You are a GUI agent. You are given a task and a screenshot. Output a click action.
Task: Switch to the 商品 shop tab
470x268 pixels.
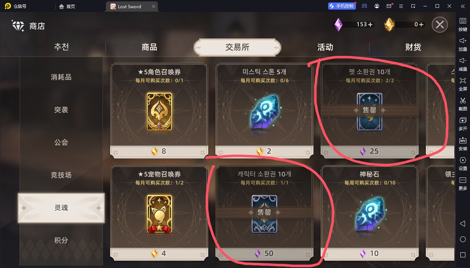tap(149, 47)
